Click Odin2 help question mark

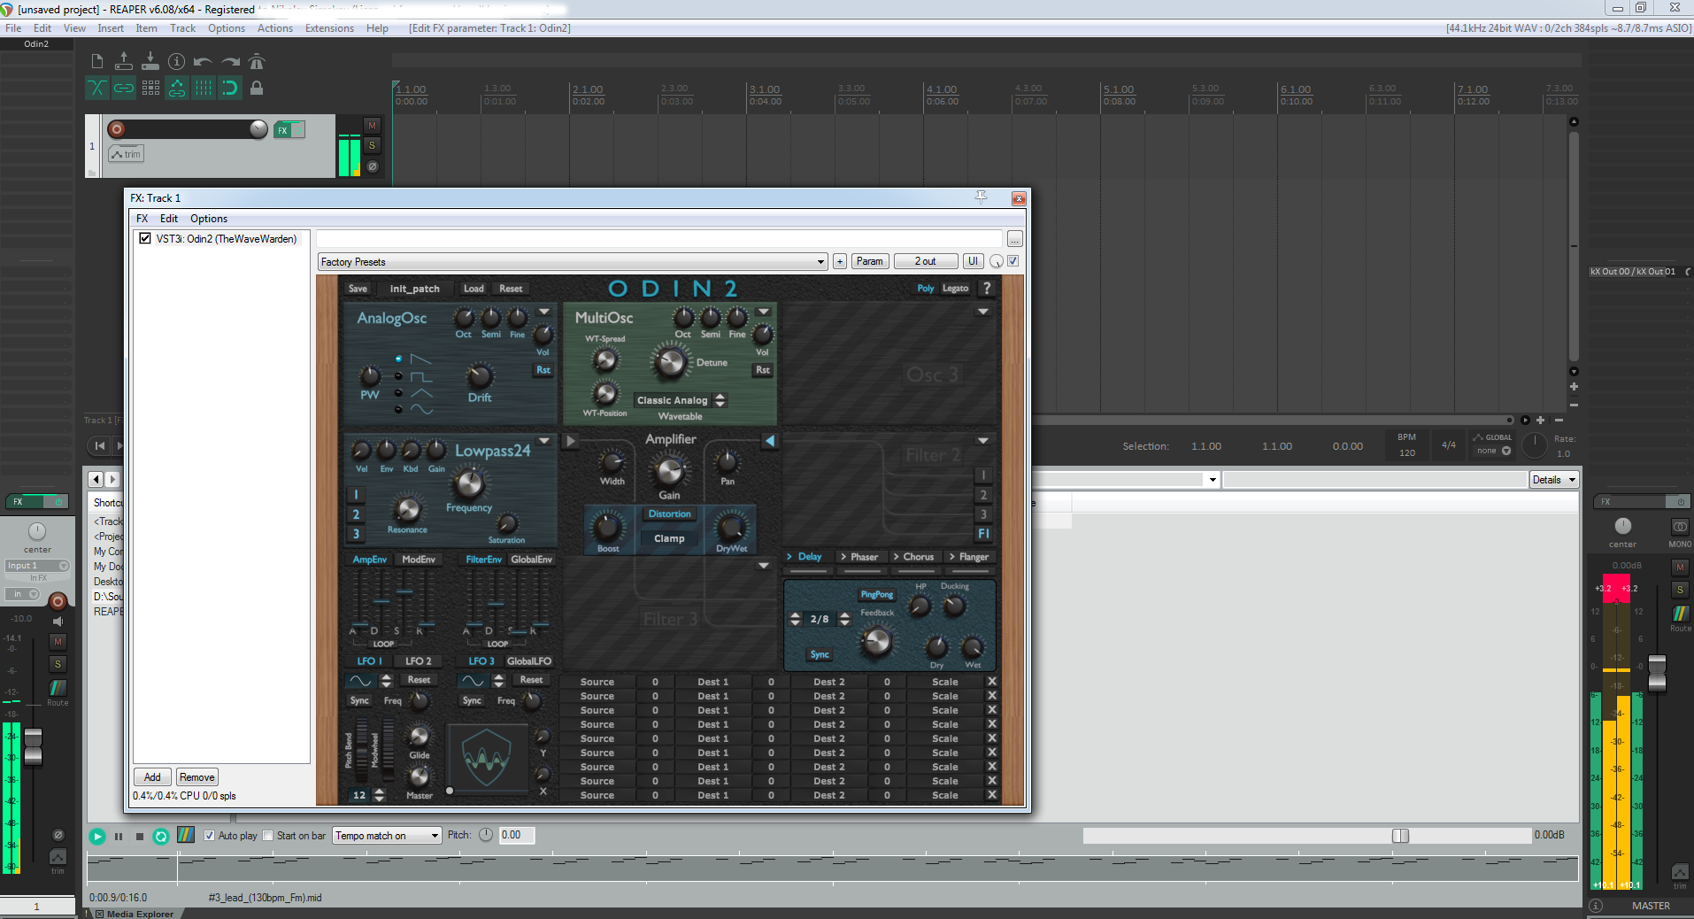pos(987,288)
